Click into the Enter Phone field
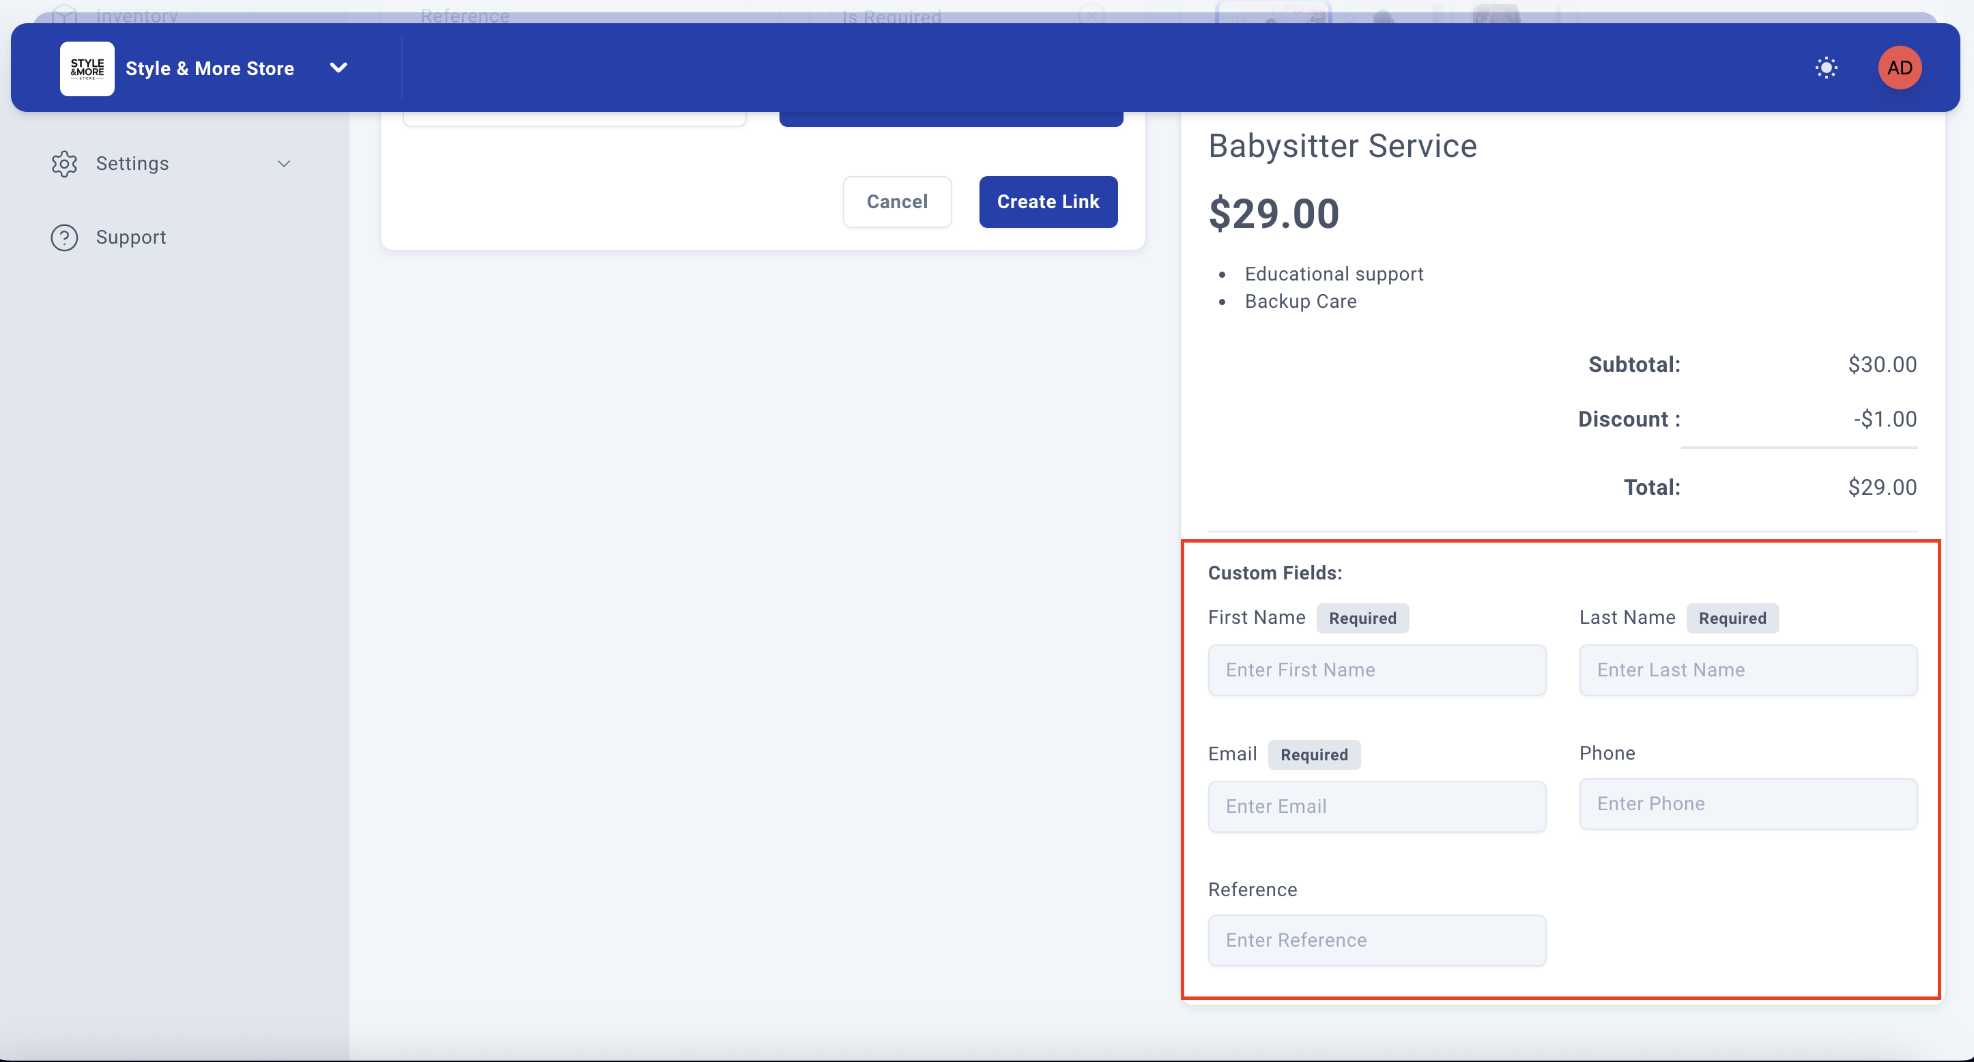The image size is (1974, 1062). pyautogui.click(x=1748, y=804)
